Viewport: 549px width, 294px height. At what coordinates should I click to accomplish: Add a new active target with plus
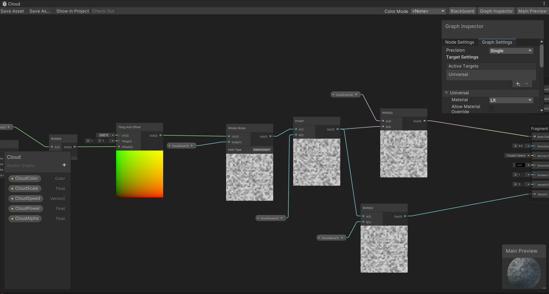pos(518,84)
